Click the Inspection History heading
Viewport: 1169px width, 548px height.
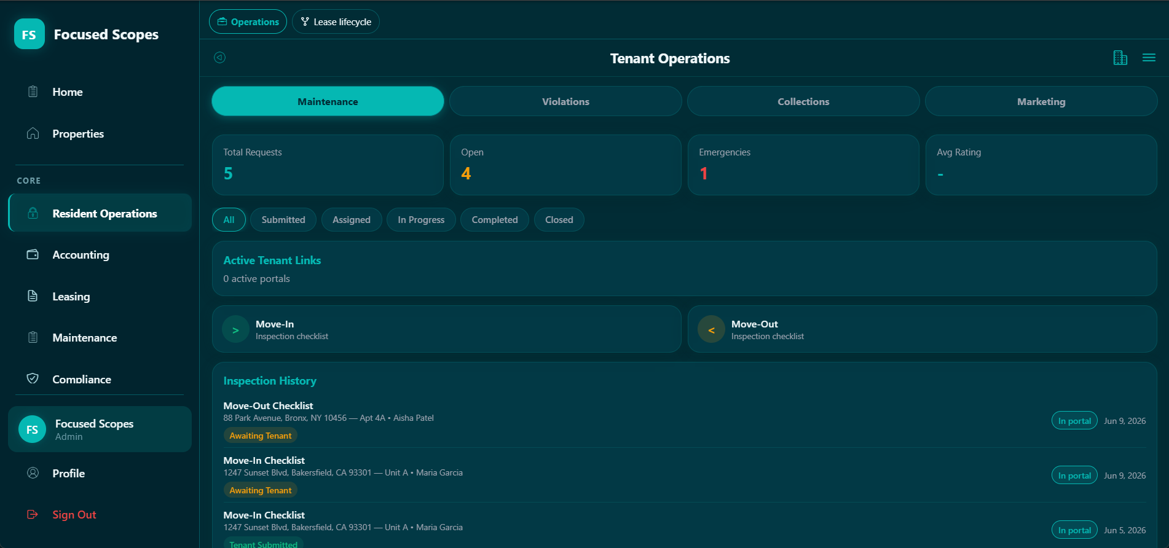[270, 381]
